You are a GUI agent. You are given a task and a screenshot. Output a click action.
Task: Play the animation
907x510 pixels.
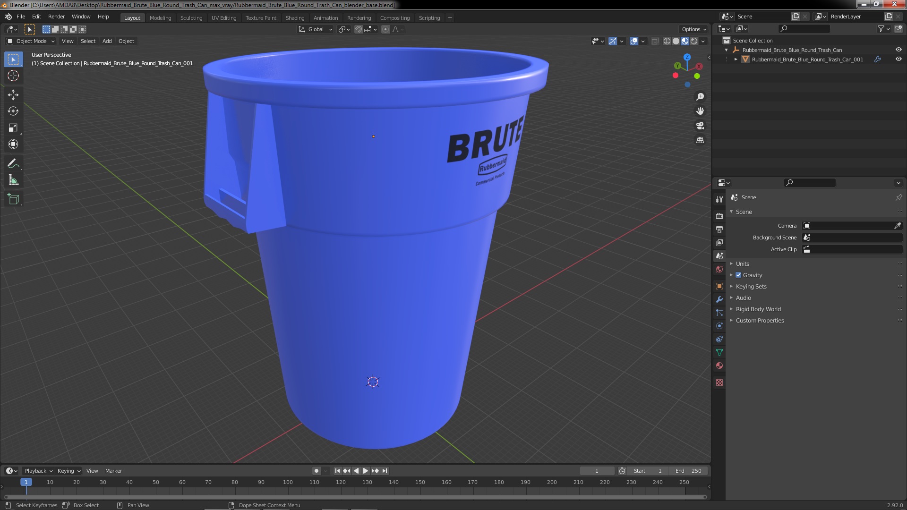tap(366, 471)
